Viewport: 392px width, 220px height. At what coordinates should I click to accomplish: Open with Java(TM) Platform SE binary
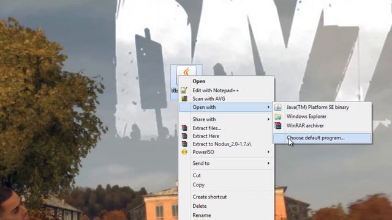coord(322,108)
